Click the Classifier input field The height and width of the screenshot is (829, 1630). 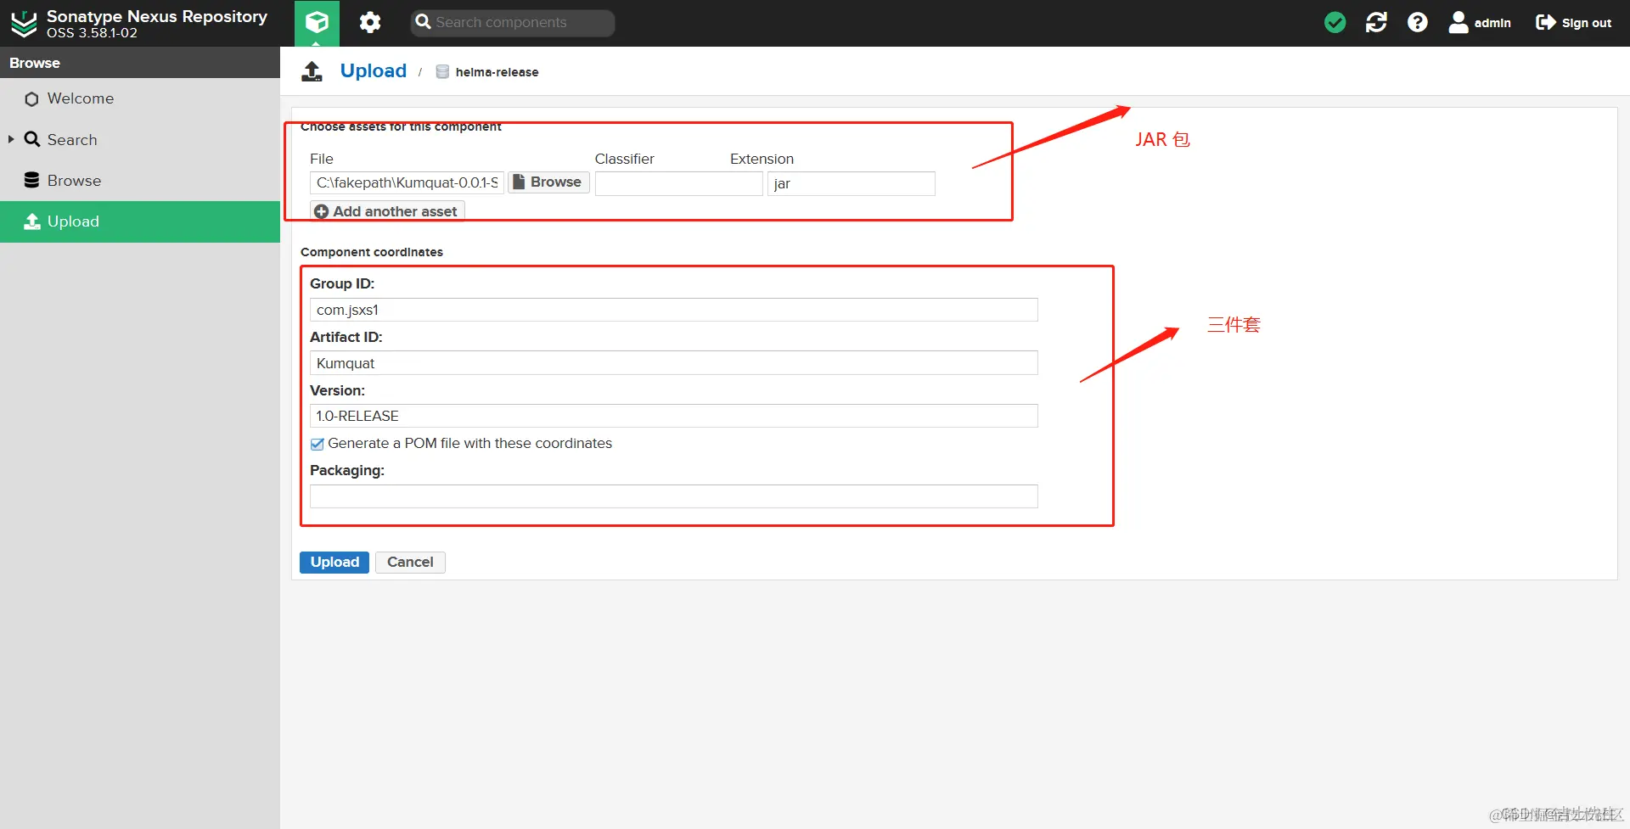pyautogui.click(x=678, y=183)
